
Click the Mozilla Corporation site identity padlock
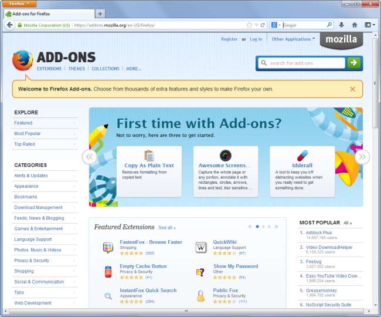[x=20, y=25]
